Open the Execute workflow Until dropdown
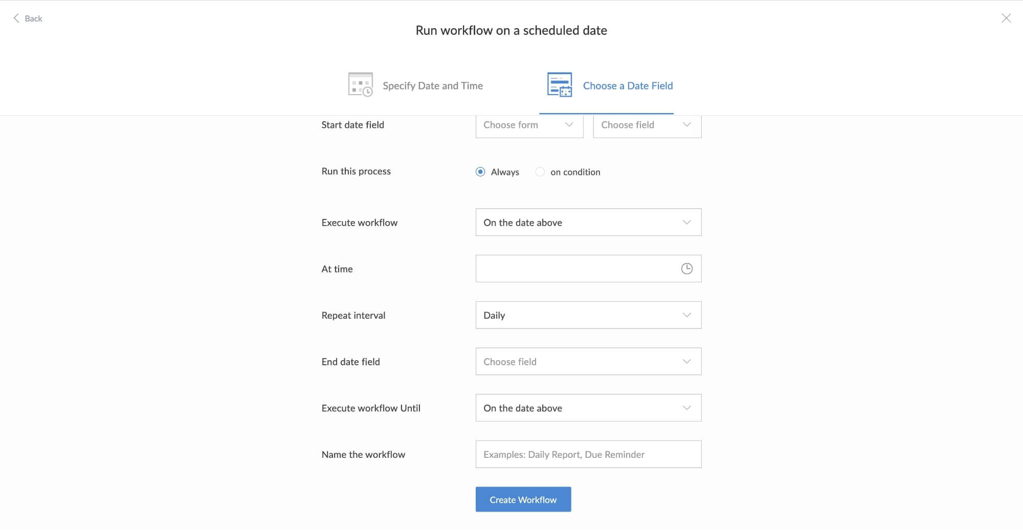This screenshot has width=1023, height=532. (x=588, y=408)
